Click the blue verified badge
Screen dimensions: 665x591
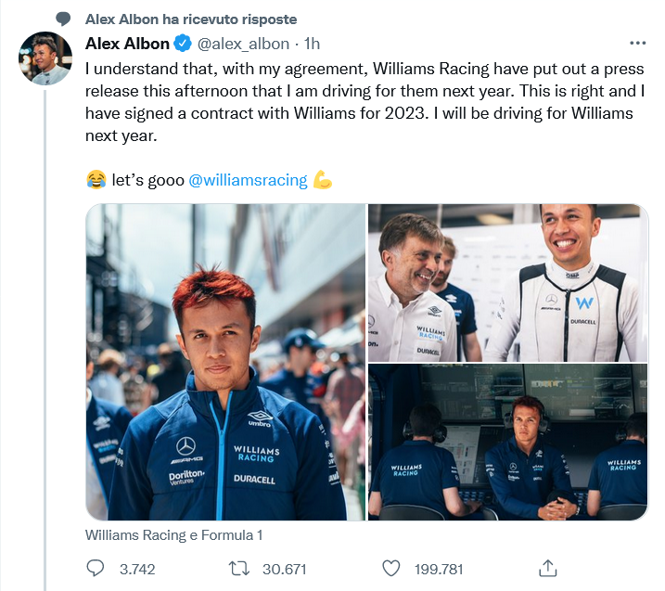coord(184,44)
